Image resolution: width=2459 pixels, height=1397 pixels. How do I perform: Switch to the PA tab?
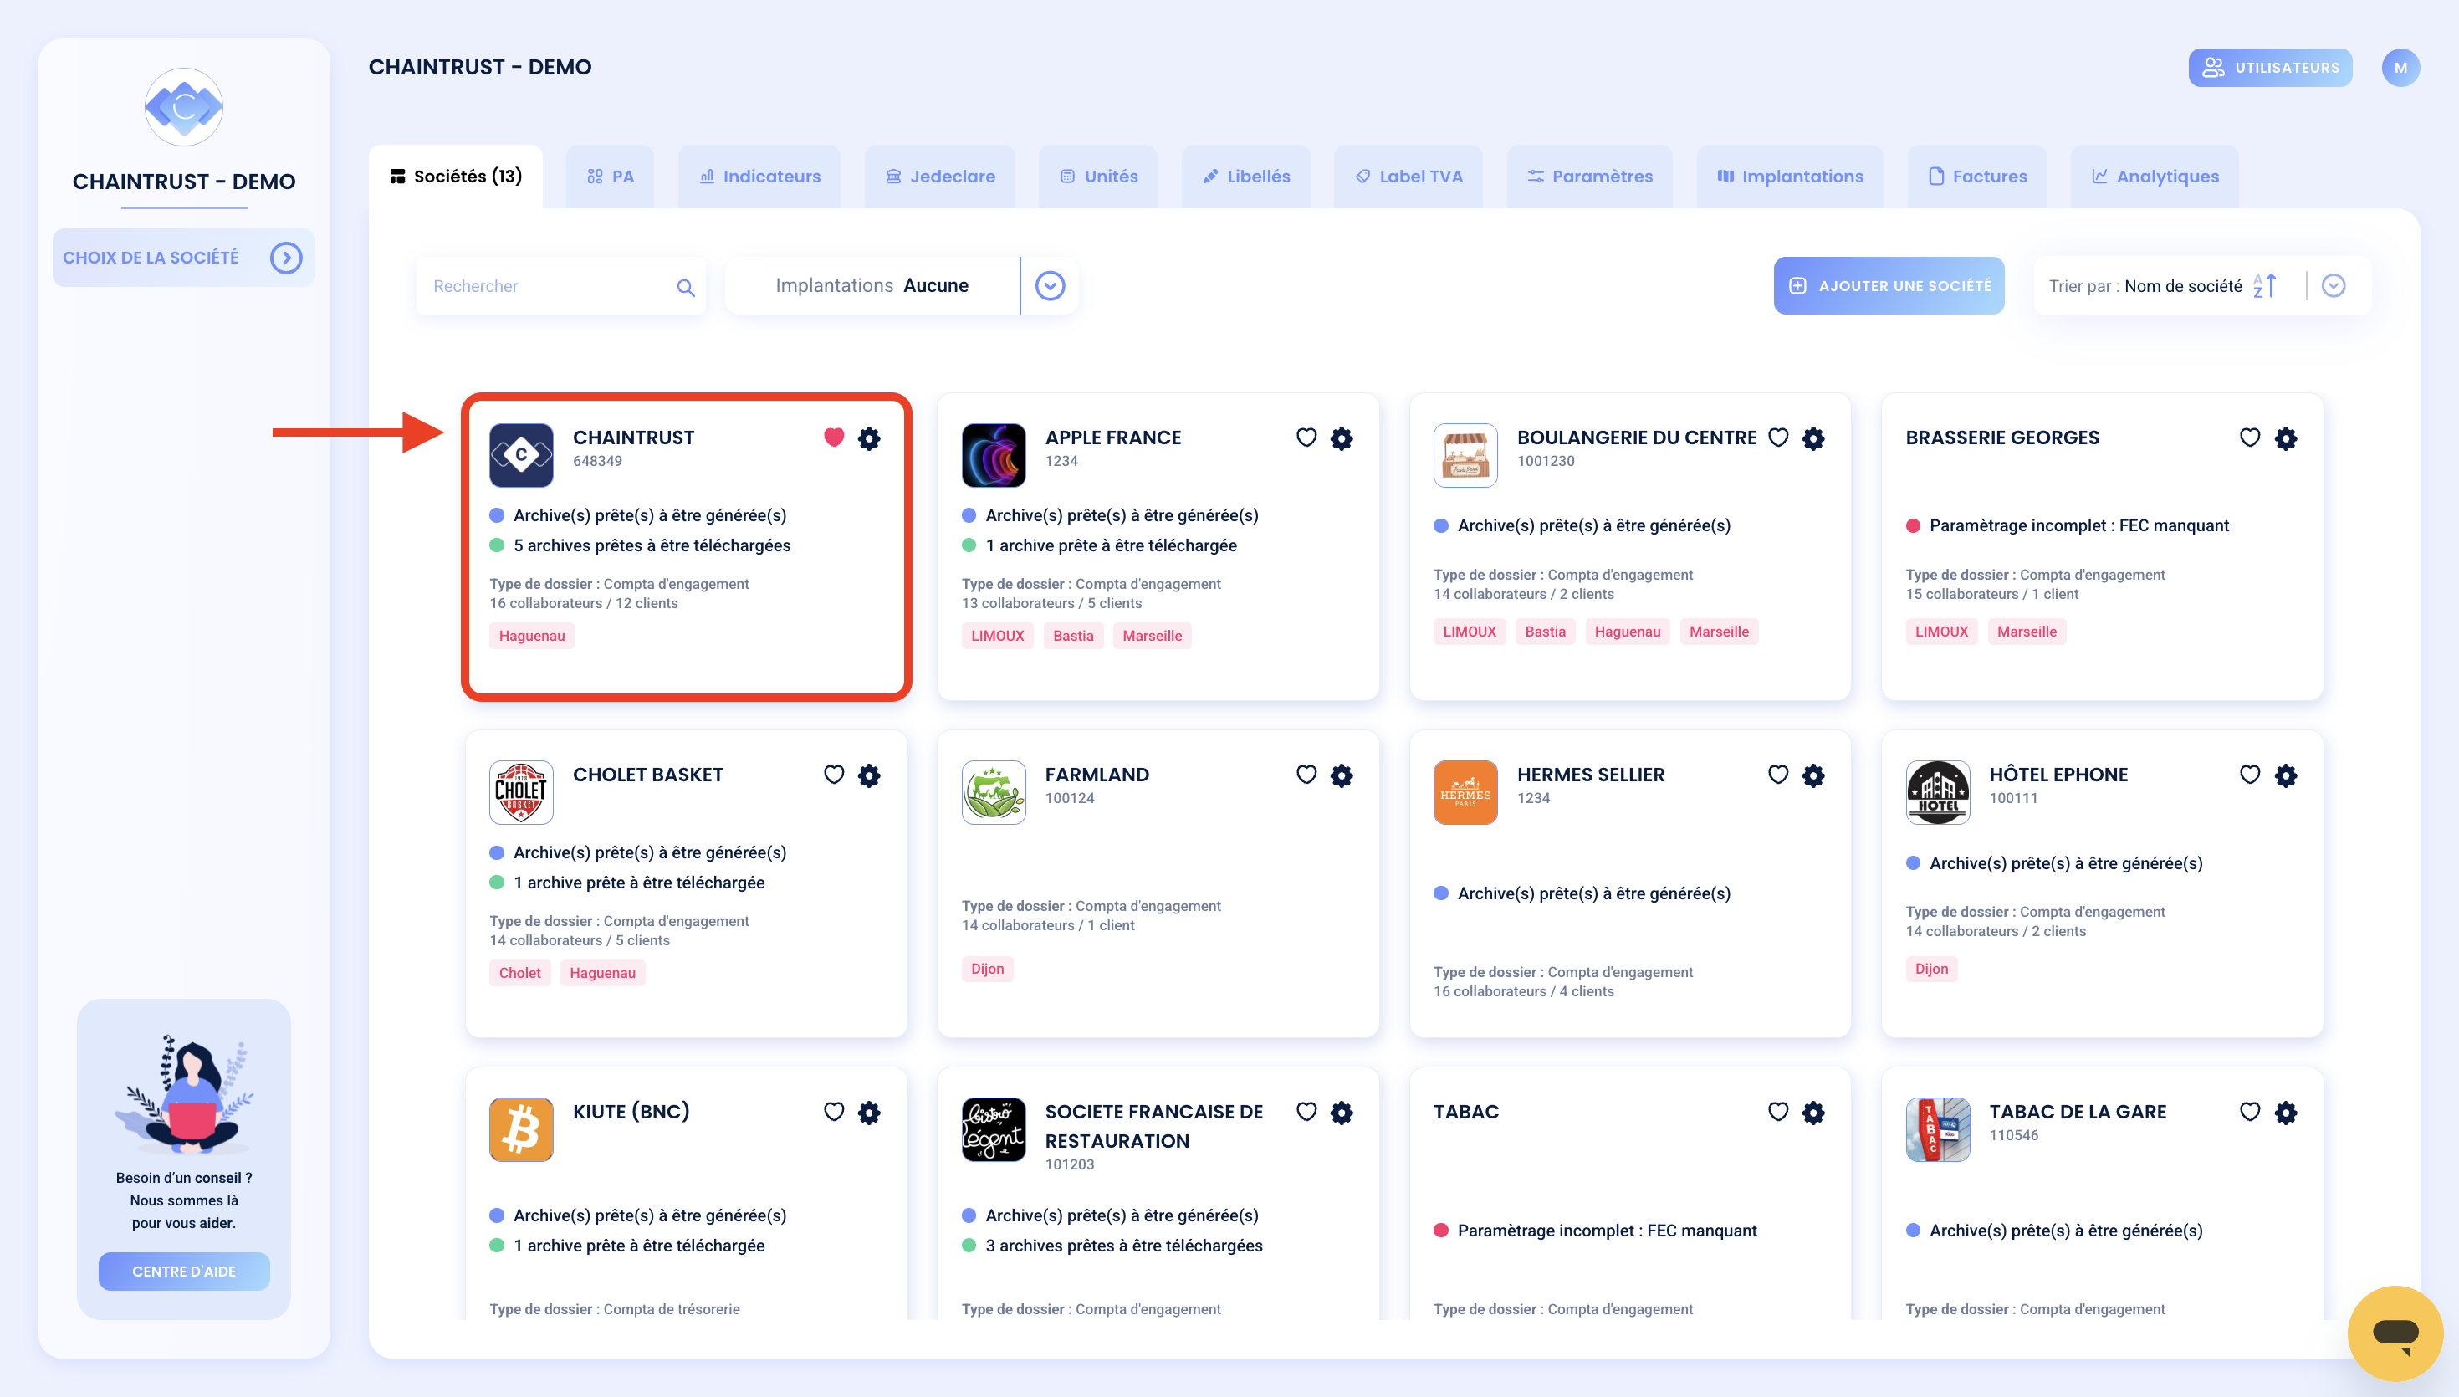click(610, 177)
